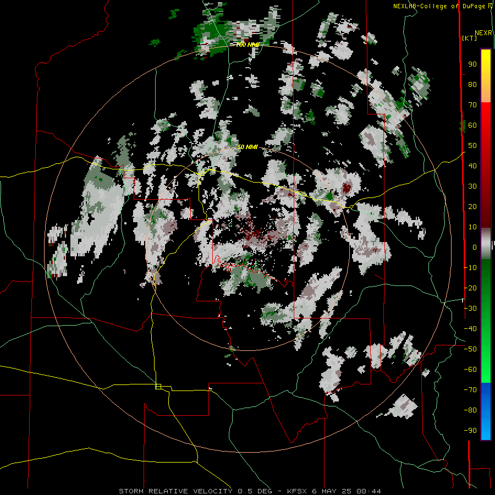Viewport: 495px width, 495px height.
Task: Click the 100 NMI range ring label
Action: coord(248,45)
